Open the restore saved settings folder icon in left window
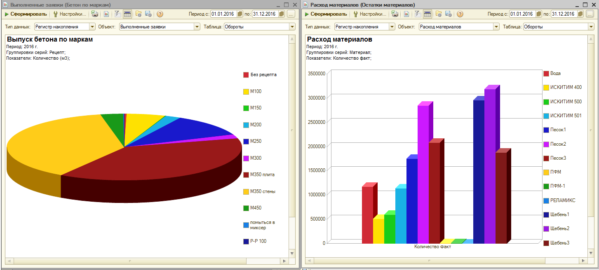The image size is (599, 270). [139, 14]
